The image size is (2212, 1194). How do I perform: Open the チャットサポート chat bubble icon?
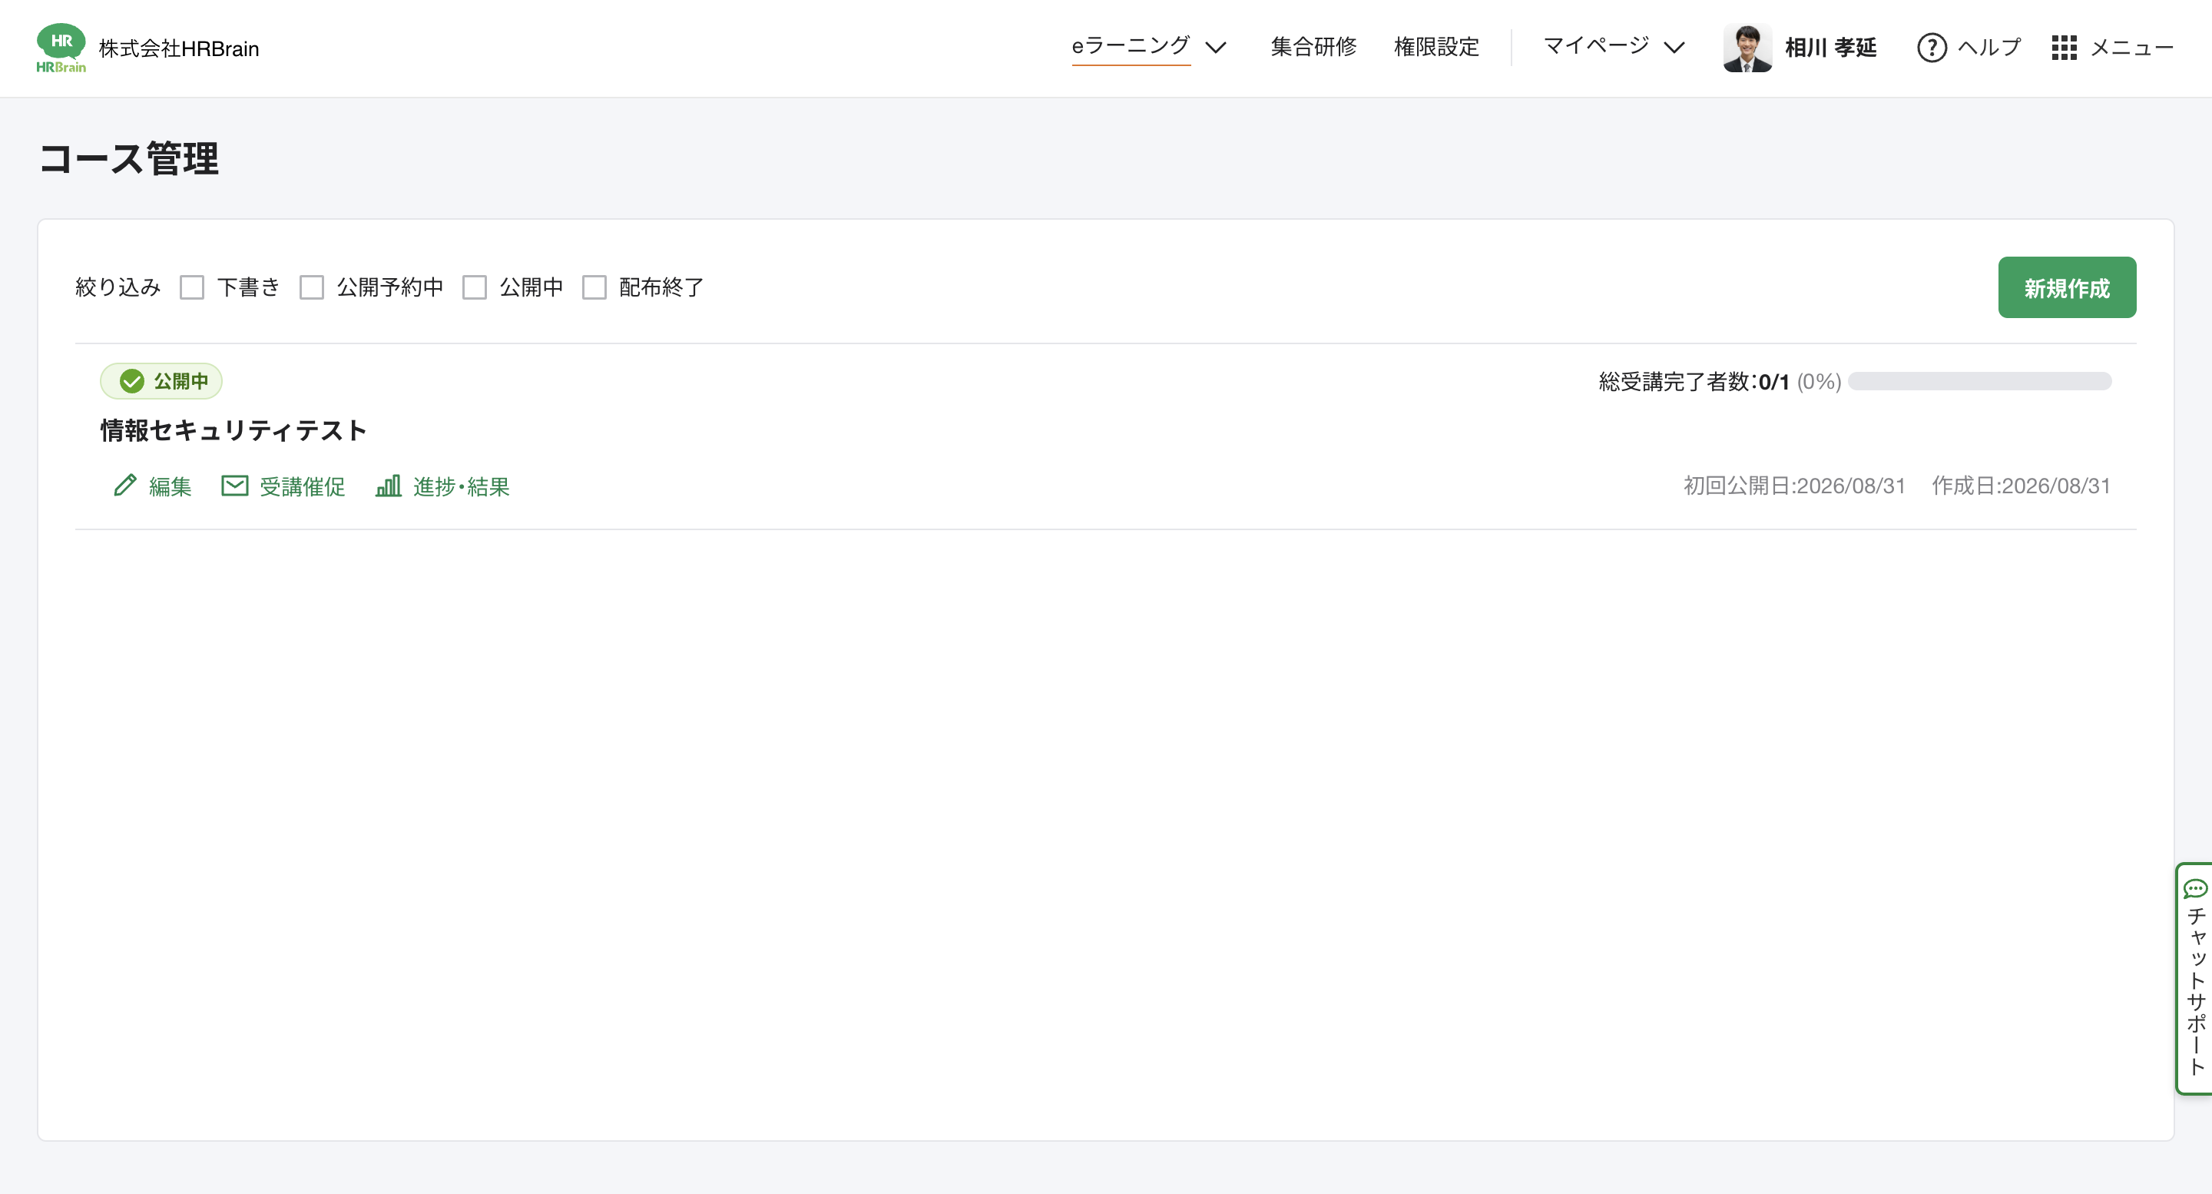tap(2195, 888)
